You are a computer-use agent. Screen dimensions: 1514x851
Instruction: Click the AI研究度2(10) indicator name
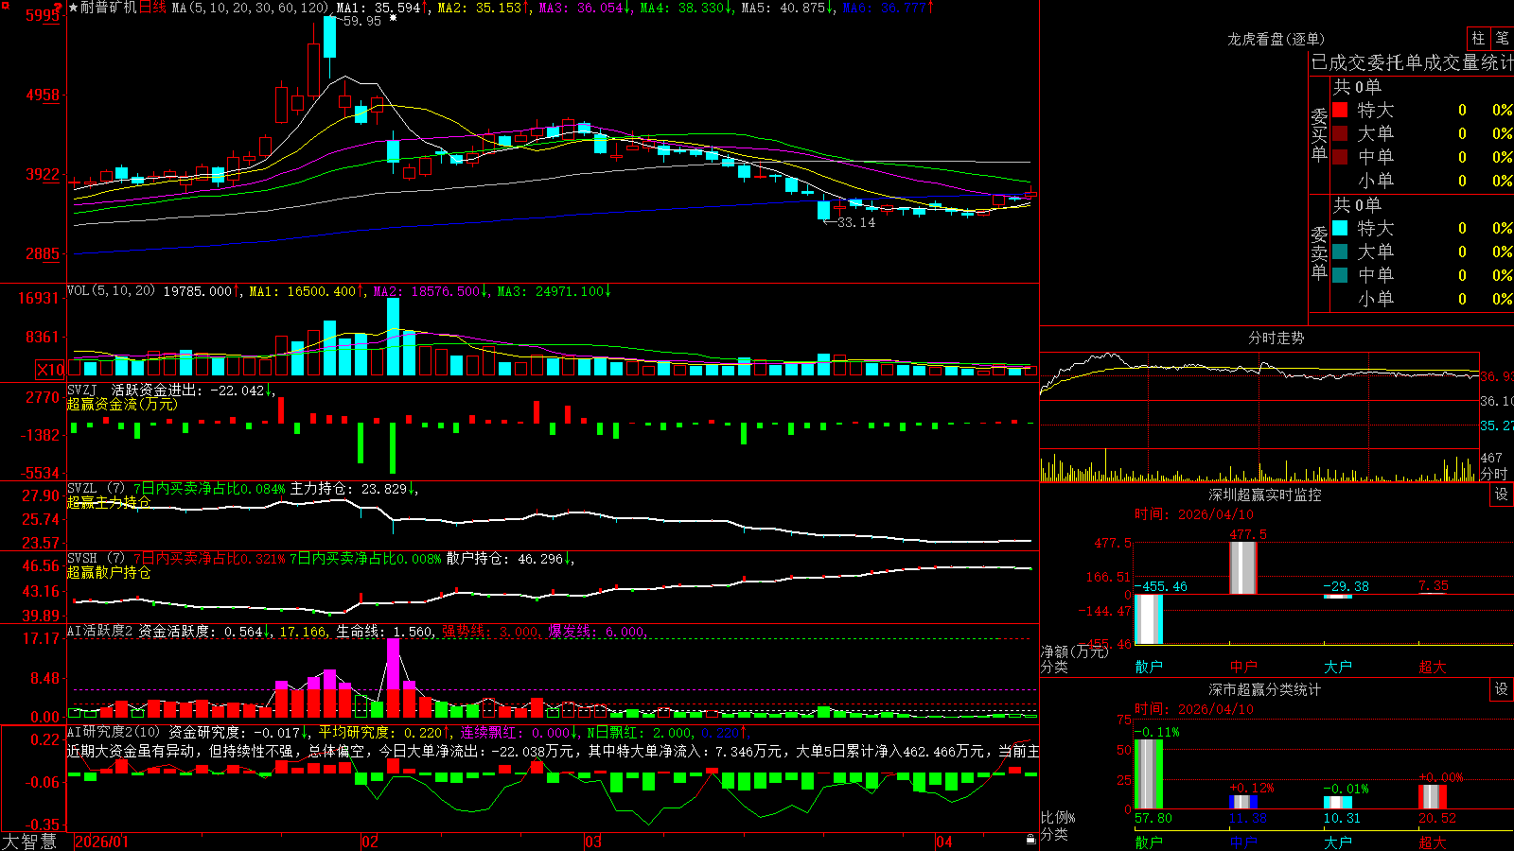114,732
